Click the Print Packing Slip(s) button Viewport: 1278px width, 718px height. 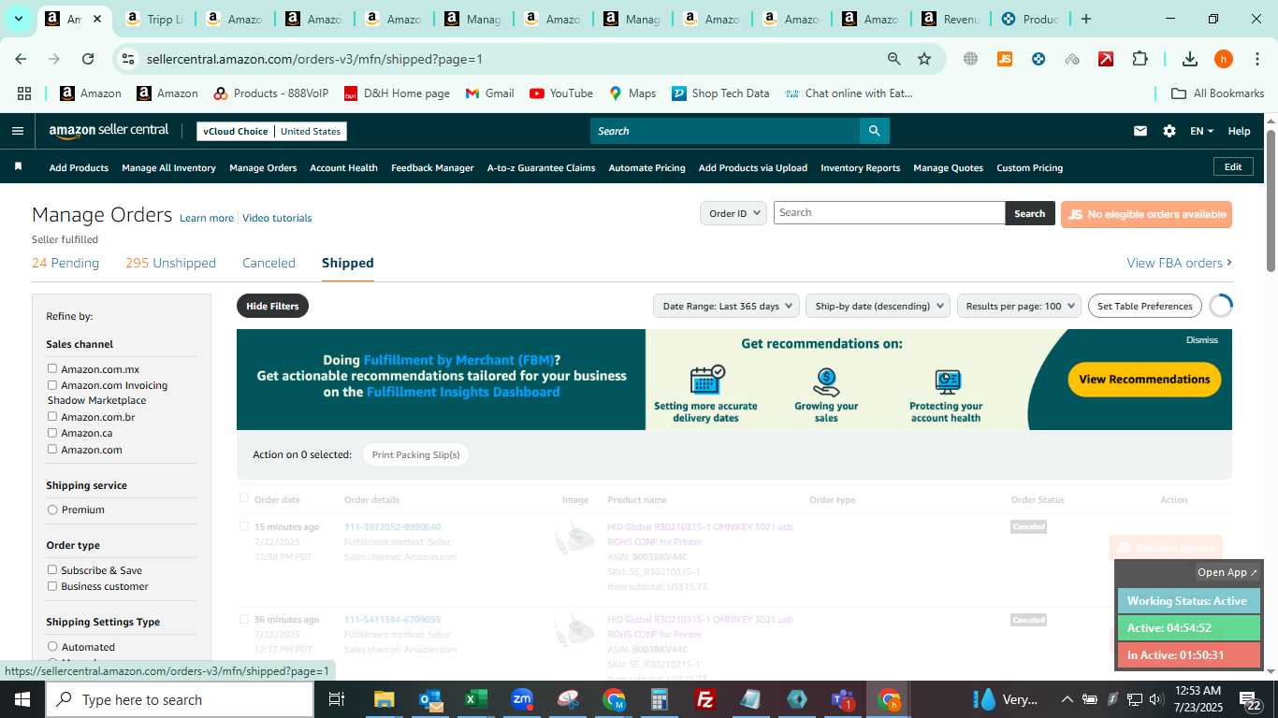[415, 454]
